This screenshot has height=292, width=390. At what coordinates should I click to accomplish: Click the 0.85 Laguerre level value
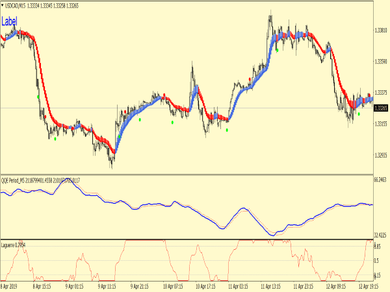point(377,247)
